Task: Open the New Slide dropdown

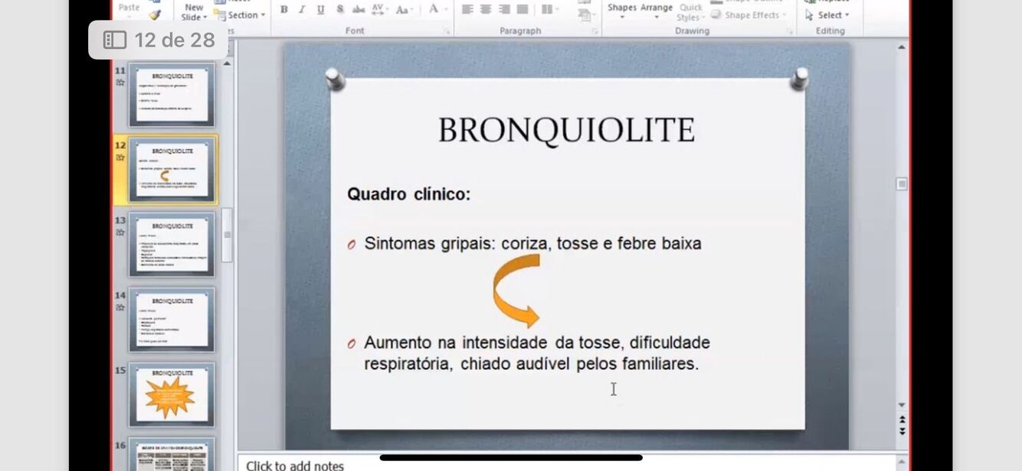Action: click(194, 13)
